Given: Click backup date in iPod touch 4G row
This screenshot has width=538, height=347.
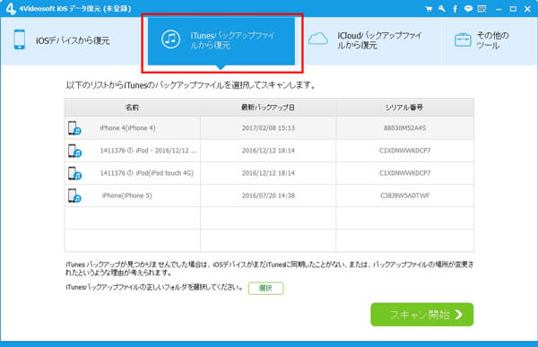Looking at the screenshot, I should (x=268, y=173).
